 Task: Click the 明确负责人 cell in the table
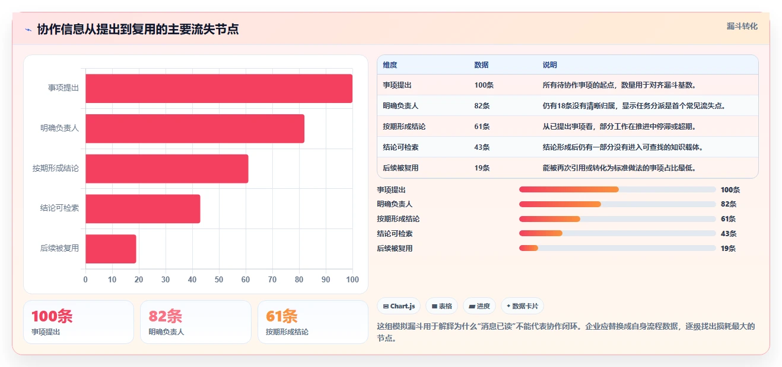pyautogui.click(x=400, y=106)
